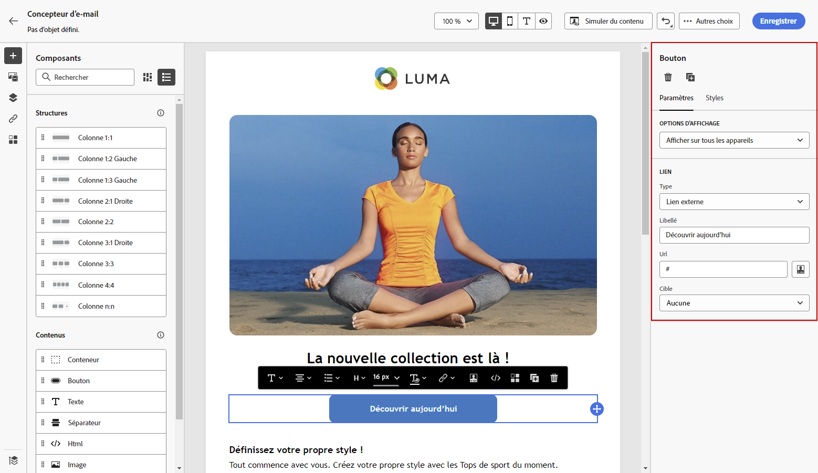
Task: Switch components to grid view
Action: pos(148,77)
